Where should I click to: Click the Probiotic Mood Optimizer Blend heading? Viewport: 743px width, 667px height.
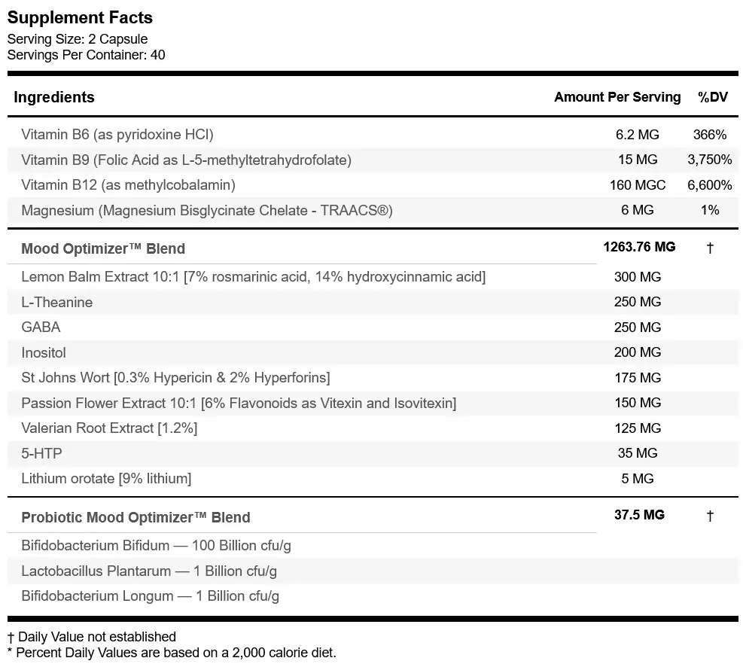click(136, 517)
